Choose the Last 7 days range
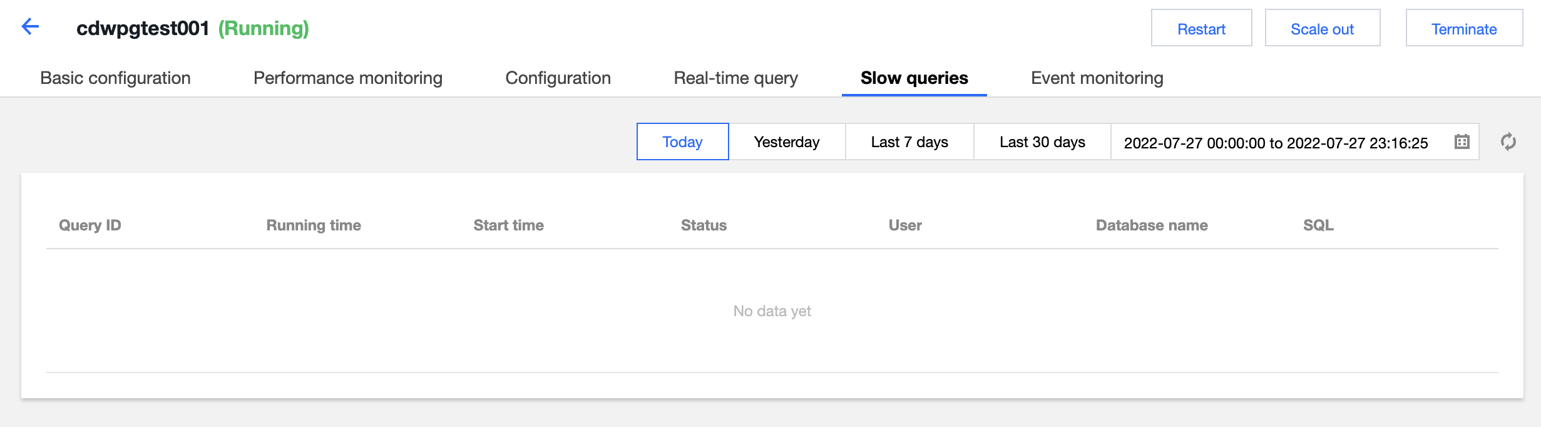This screenshot has height=427, width=1541. tap(909, 142)
